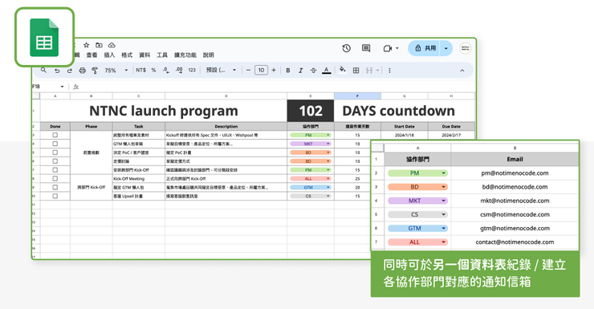This screenshot has width=594, height=309.
Task: Open the ALL dropdown in email sheet
Action: click(x=417, y=242)
